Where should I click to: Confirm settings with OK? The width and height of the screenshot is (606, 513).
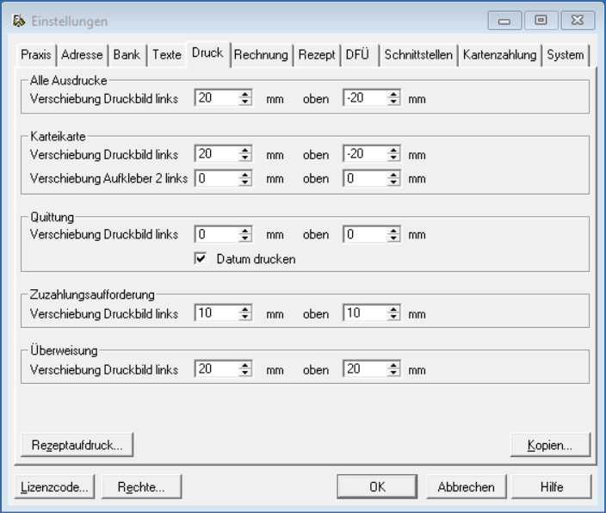pos(377,486)
